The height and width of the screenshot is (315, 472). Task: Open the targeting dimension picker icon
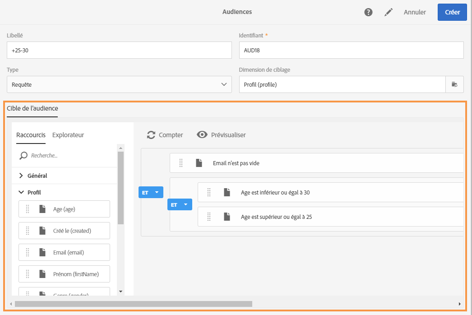454,84
